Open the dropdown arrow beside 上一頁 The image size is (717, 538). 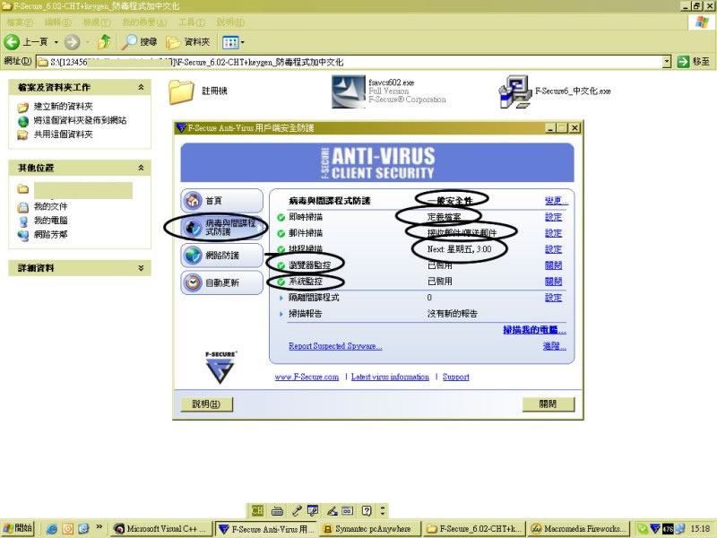(x=56, y=42)
